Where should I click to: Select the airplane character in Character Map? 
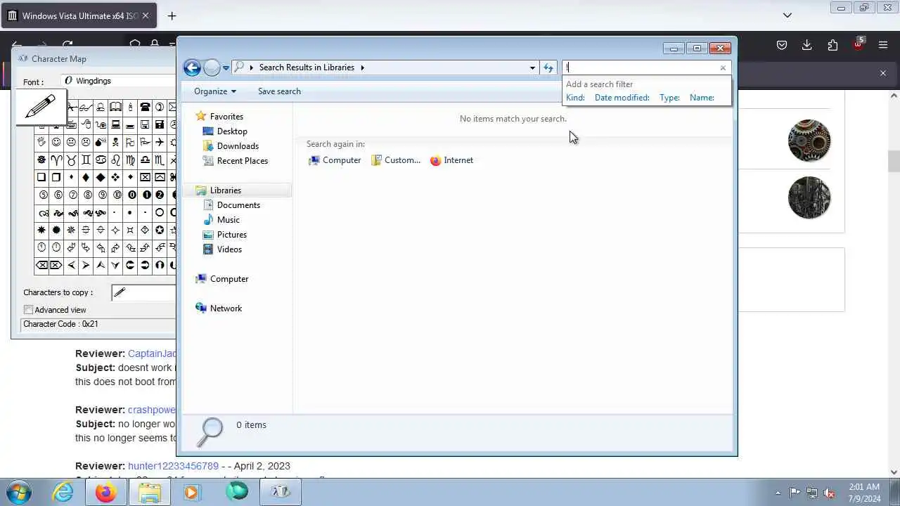[x=160, y=143]
